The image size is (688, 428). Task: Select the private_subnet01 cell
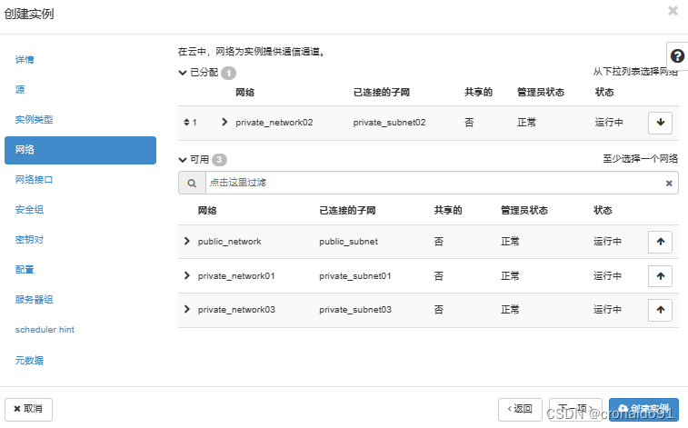355,276
